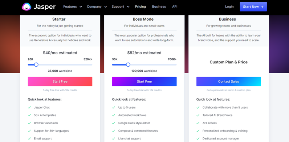Click the Login link

229,7
